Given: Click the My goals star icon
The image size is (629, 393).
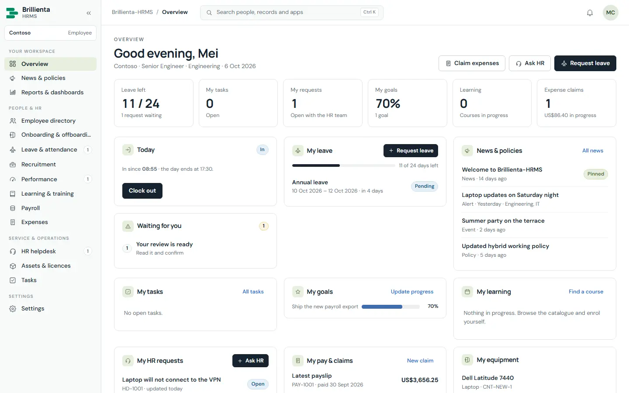Looking at the screenshot, I should 297,292.
